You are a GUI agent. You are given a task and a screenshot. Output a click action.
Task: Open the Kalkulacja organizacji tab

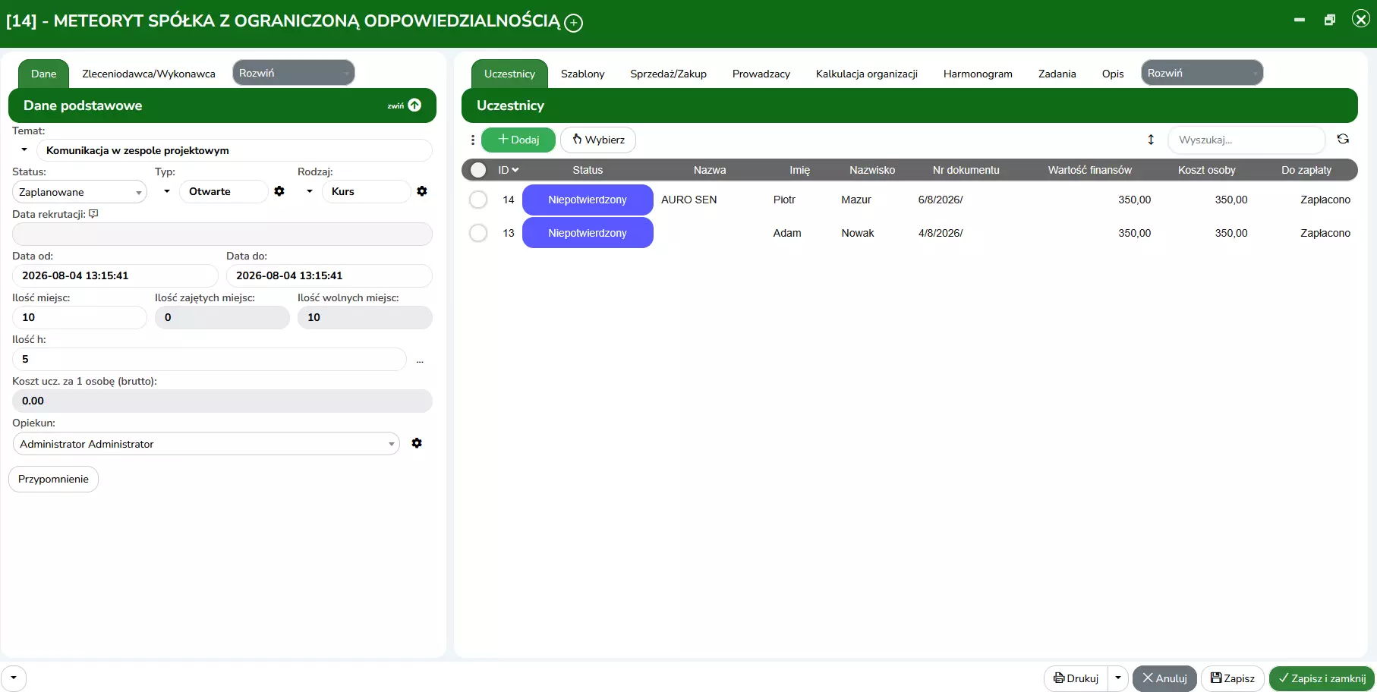pos(867,74)
